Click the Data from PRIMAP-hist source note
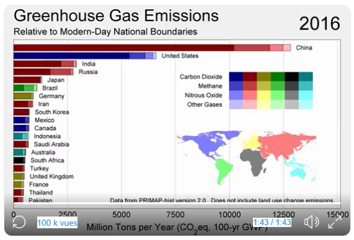The height and width of the screenshot is (240, 354). [221, 200]
